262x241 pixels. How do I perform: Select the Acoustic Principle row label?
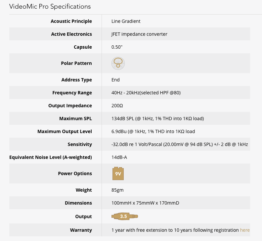(71, 21)
